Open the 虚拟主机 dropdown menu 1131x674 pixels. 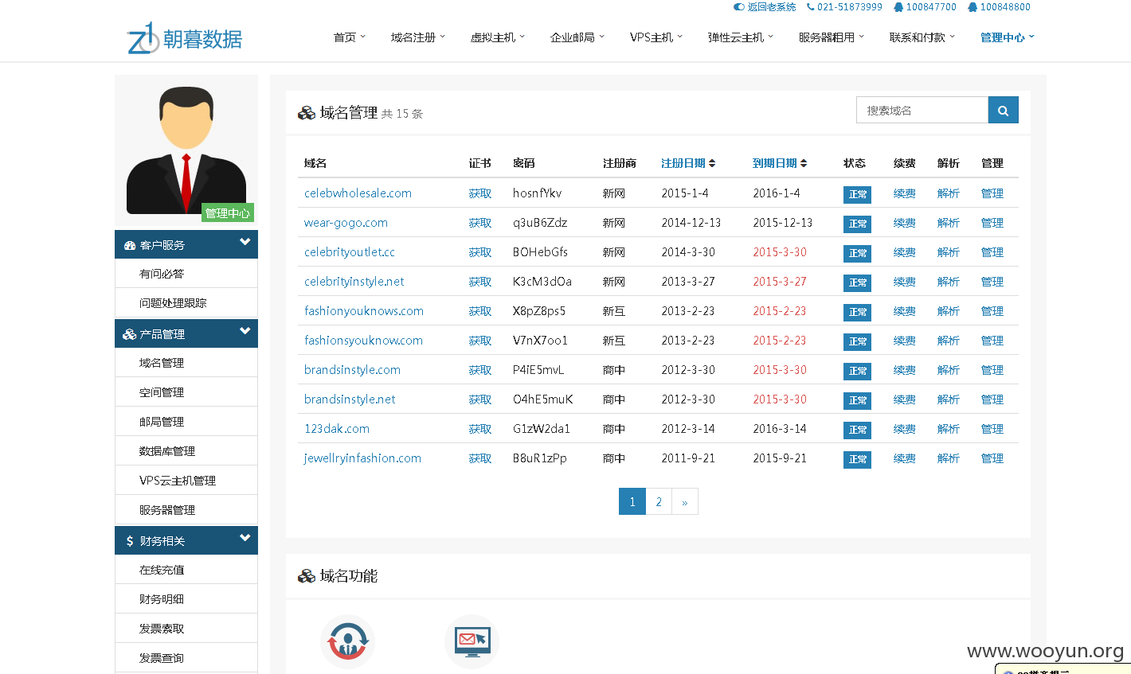498,37
